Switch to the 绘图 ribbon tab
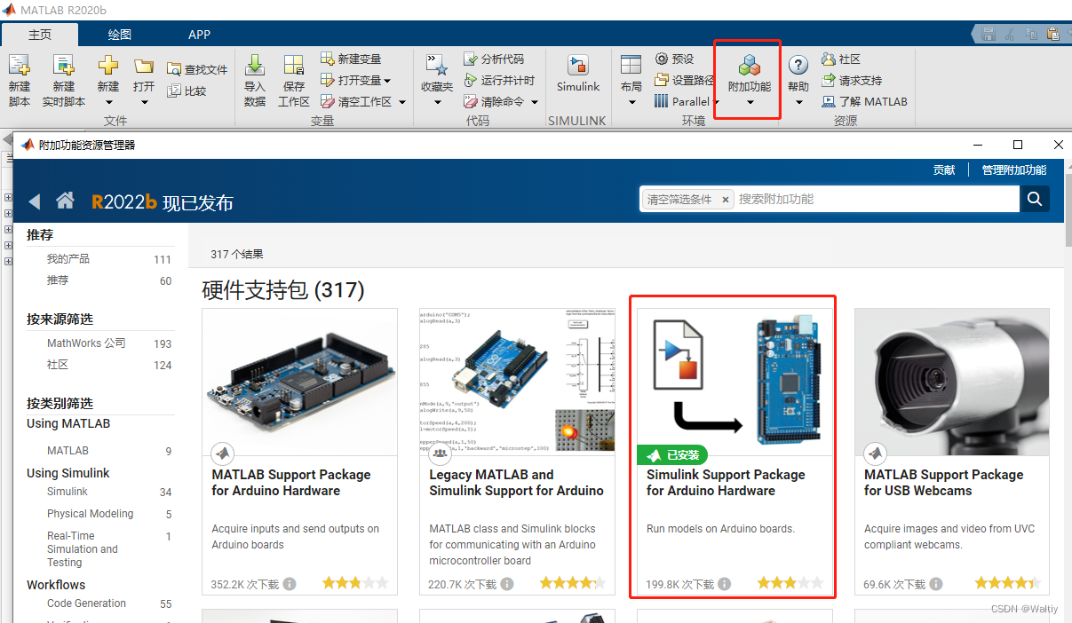Screen dimensions: 1072x623 point(118,35)
